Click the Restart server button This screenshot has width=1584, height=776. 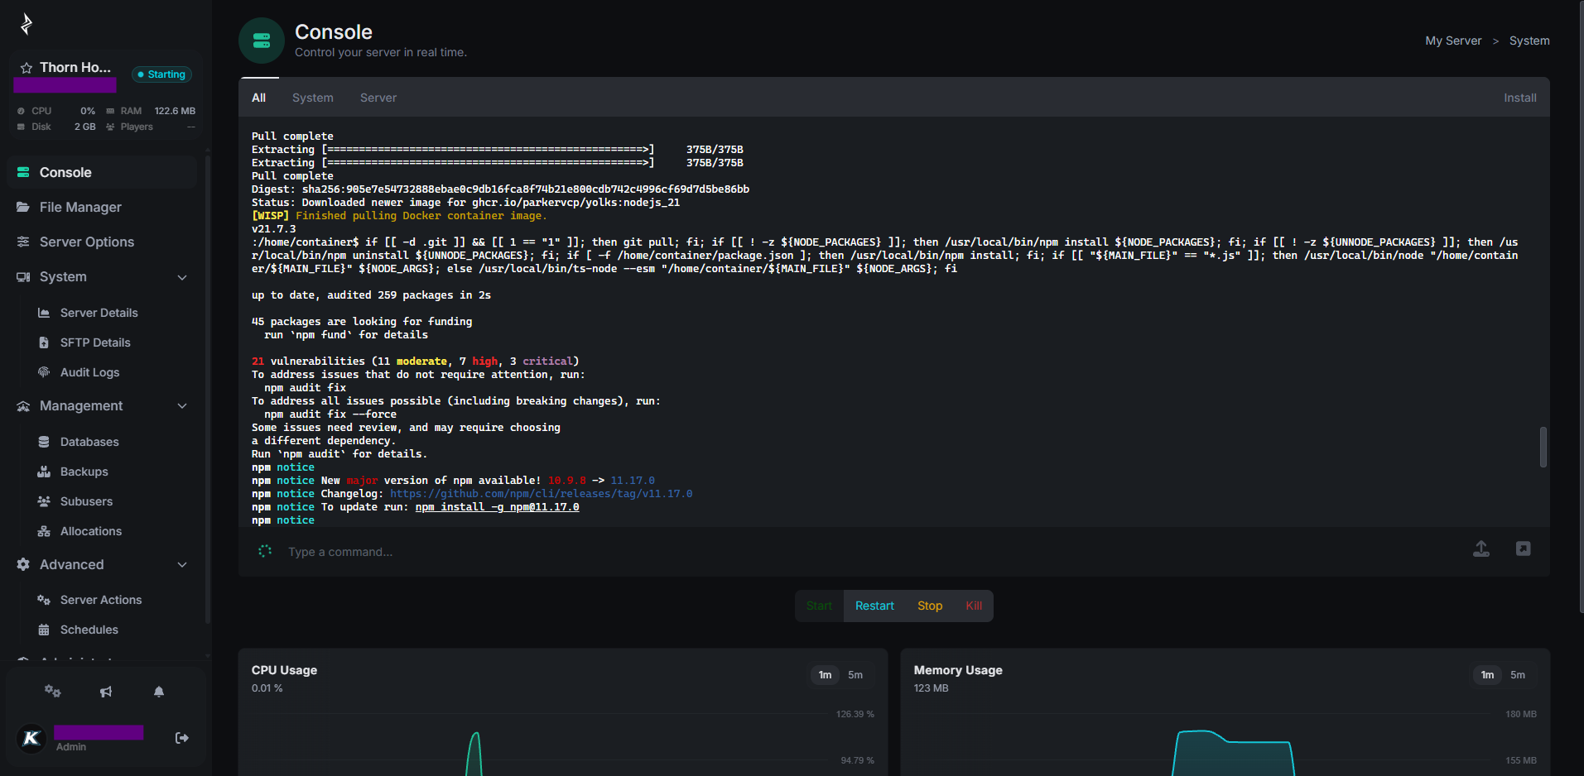(874, 606)
